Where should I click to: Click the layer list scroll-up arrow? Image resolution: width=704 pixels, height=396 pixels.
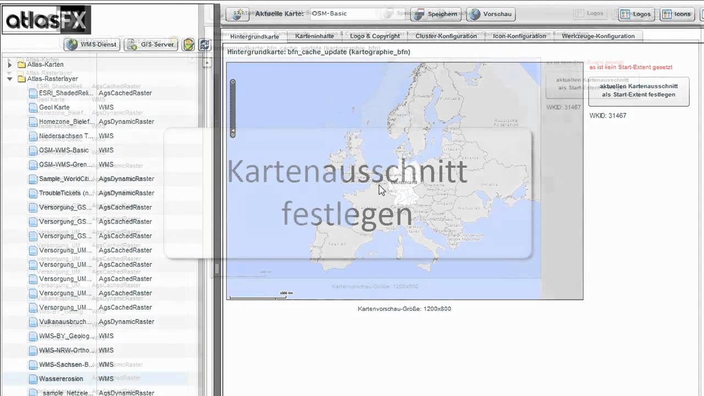207,63
